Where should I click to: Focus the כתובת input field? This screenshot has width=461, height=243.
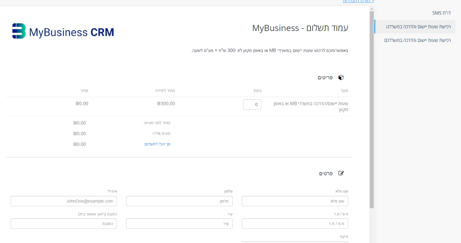[64, 224]
